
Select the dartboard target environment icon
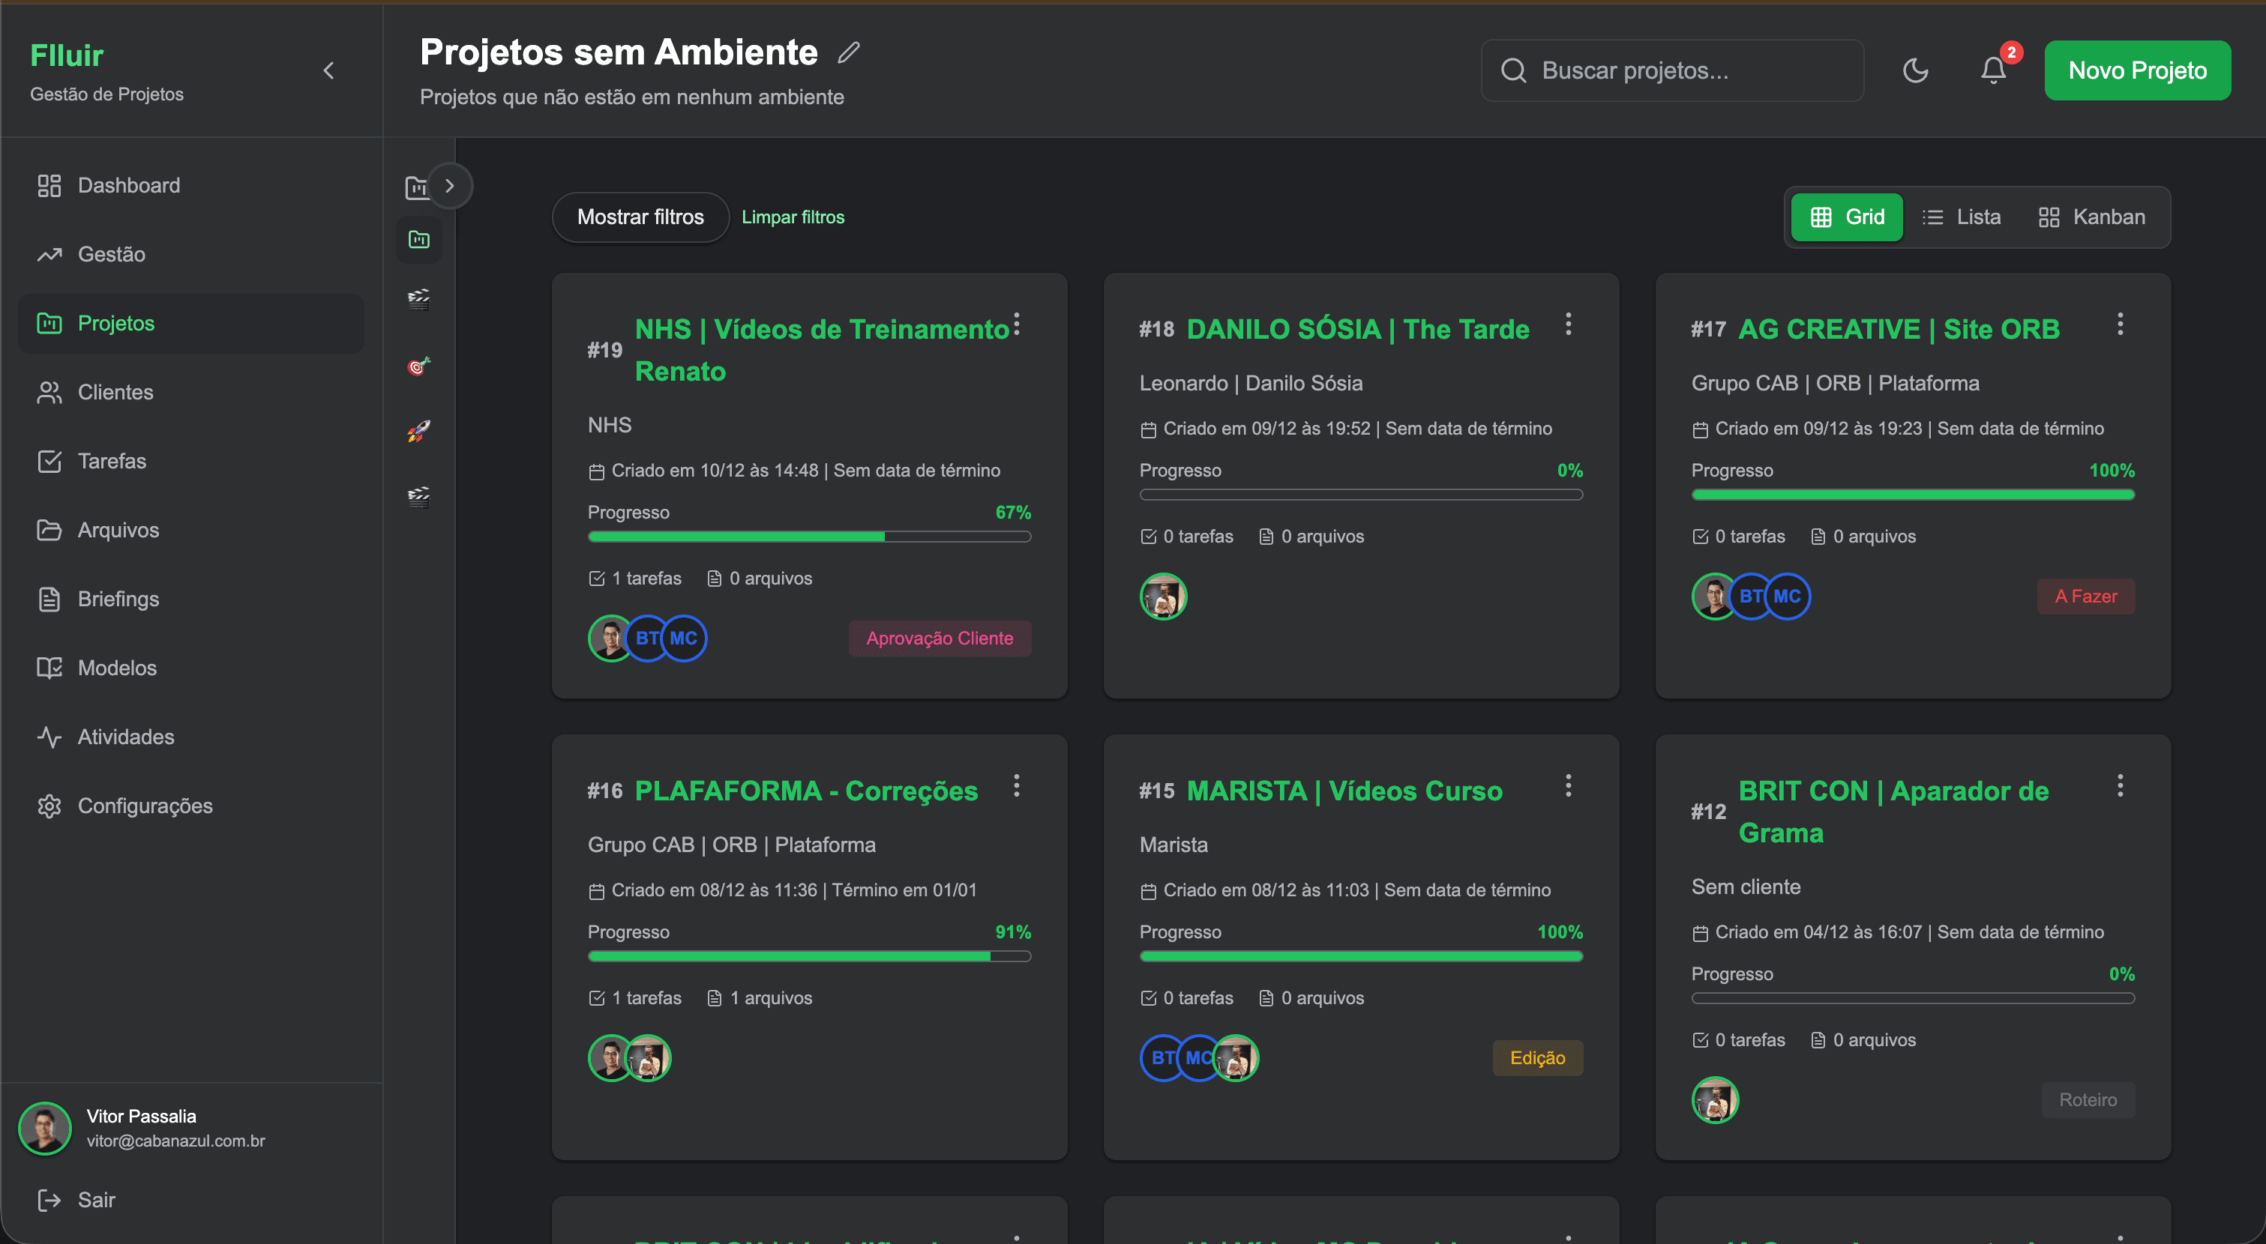418,366
